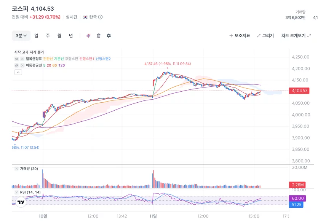Click the candlestick chart type icon
The height and width of the screenshot is (221, 318).
point(88,36)
